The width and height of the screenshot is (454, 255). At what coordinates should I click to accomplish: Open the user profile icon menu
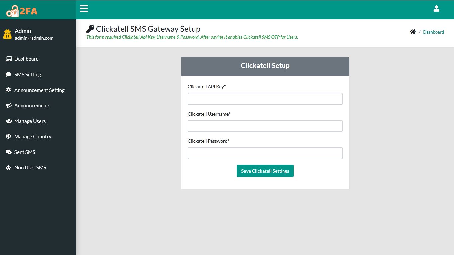[x=436, y=9]
